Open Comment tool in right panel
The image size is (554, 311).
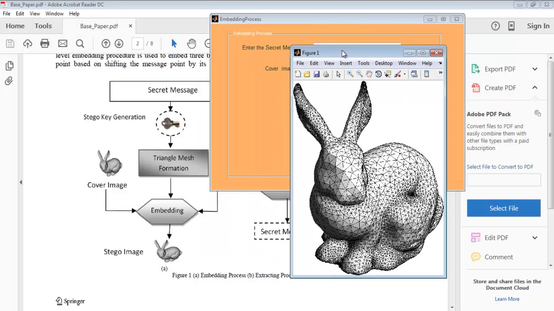[499, 257]
